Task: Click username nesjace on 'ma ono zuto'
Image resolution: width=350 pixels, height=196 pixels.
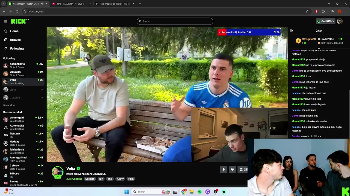Action: [x=296, y=110]
